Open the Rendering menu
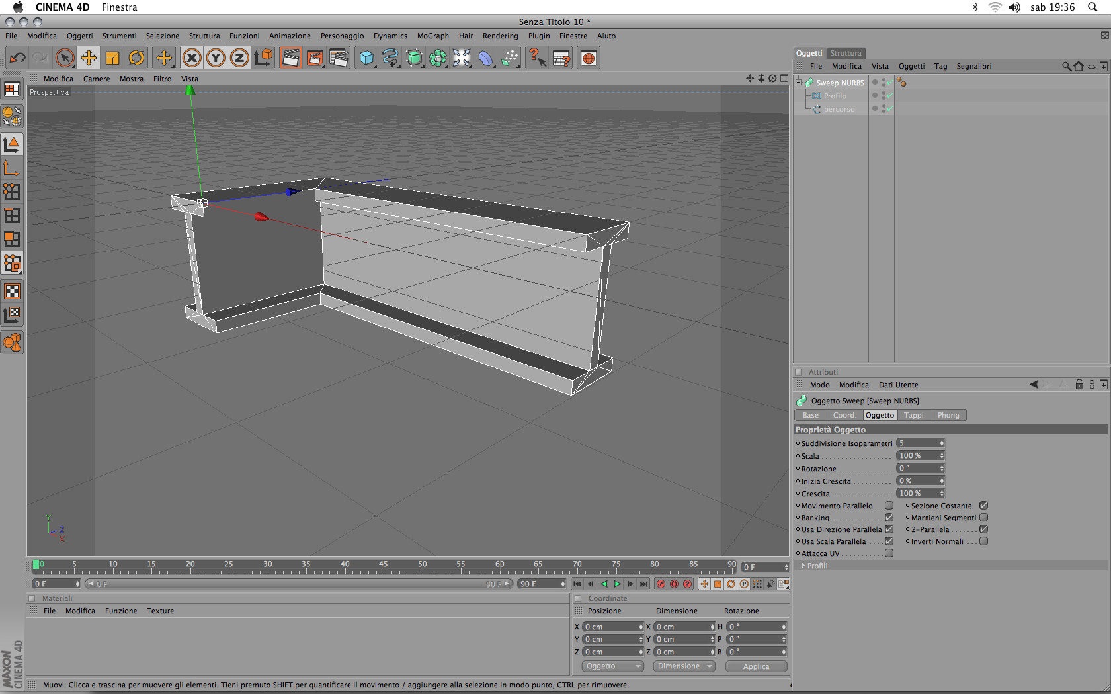Screen dimensions: 1111x694 tap(500, 36)
